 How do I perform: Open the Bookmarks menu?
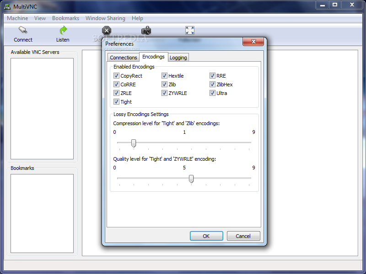point(65,18)
